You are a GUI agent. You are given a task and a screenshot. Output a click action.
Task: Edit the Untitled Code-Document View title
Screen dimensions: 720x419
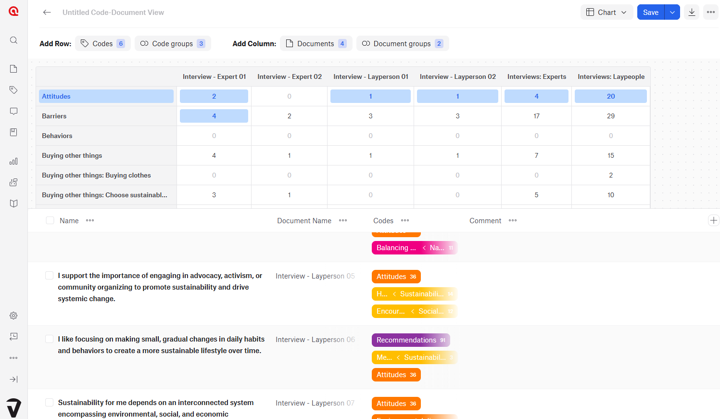(x=113, y=13)
